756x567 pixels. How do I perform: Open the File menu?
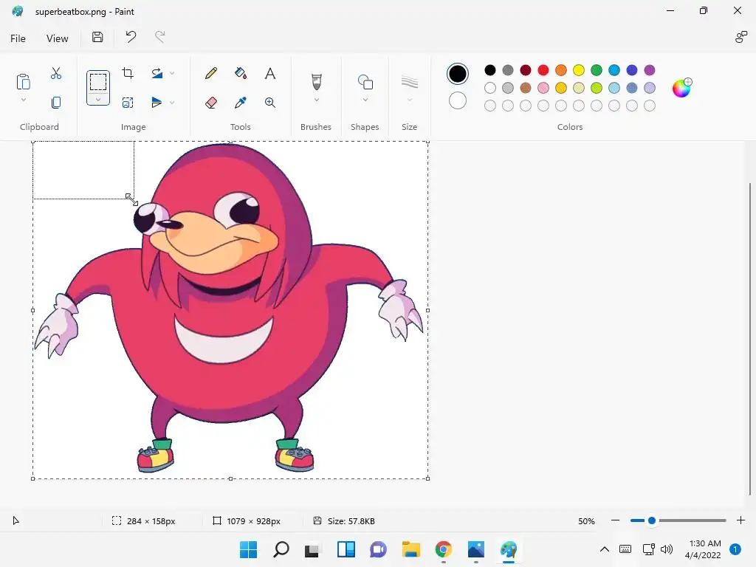click(18, 38)
